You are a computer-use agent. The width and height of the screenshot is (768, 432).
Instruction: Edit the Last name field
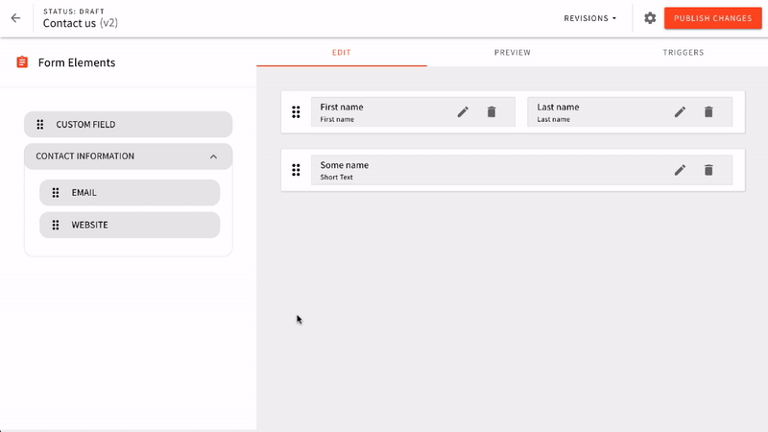[x=680, y=112]
